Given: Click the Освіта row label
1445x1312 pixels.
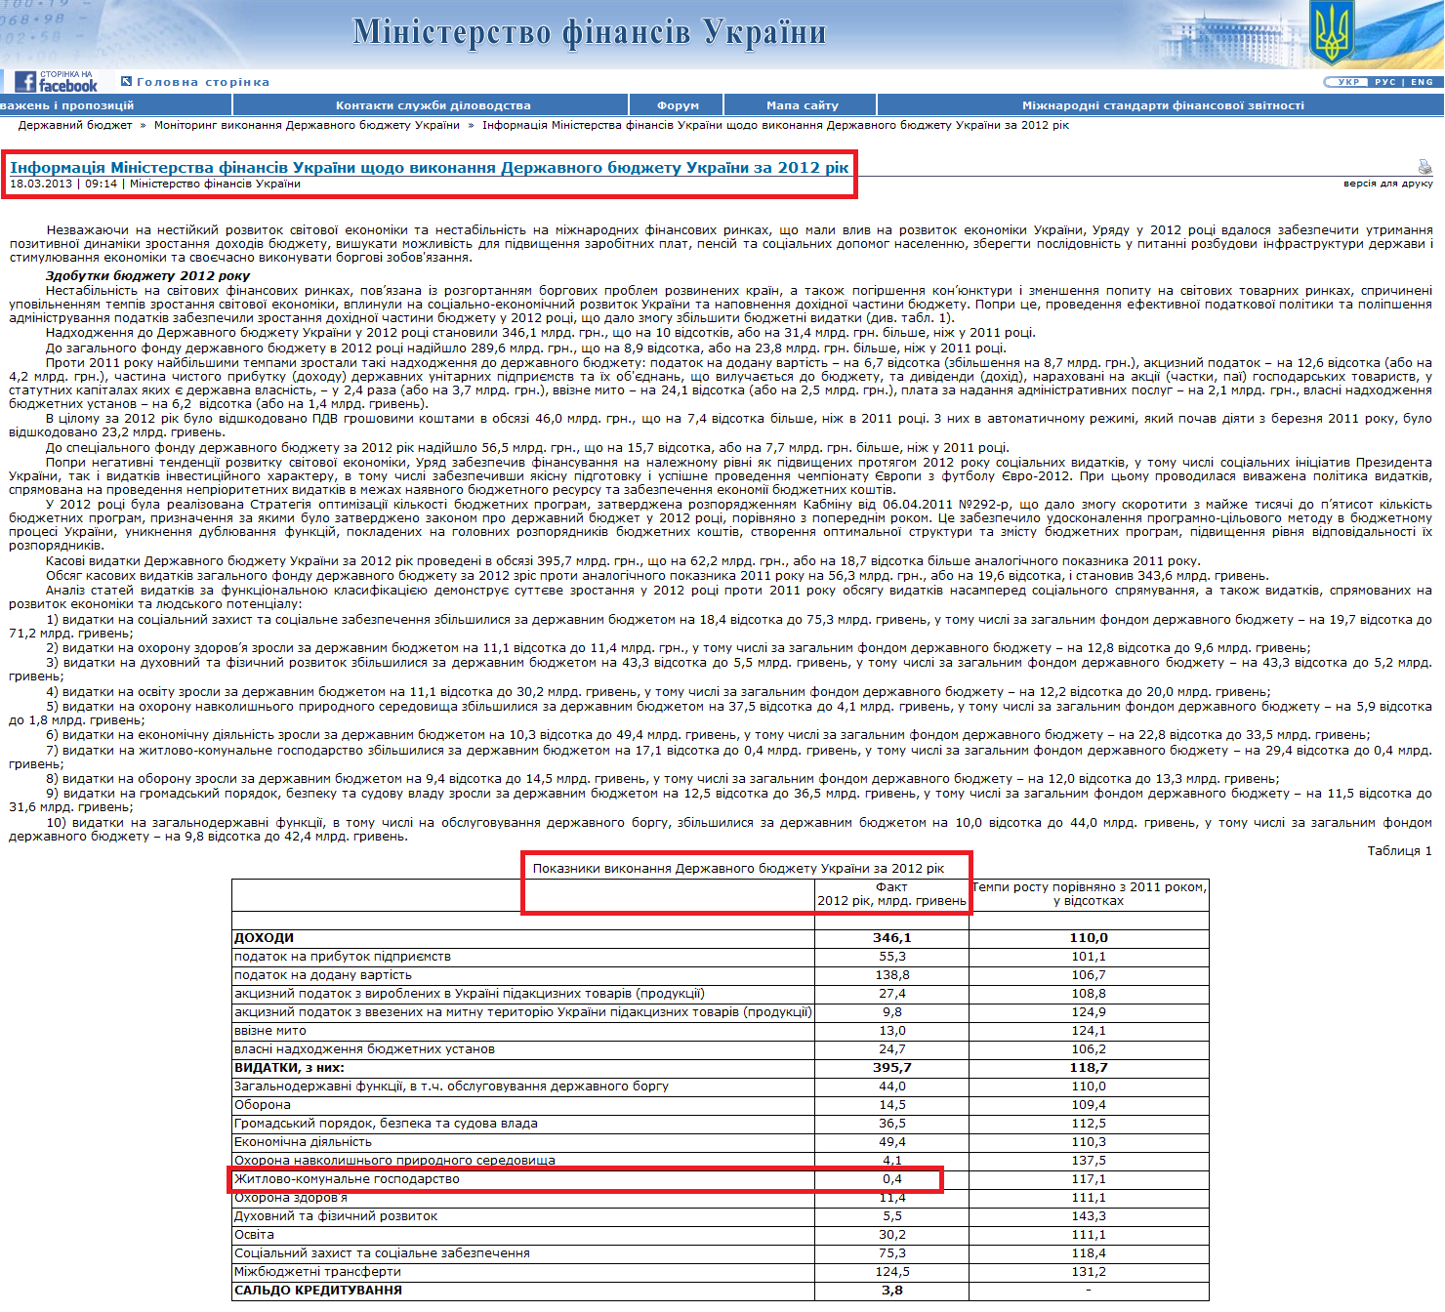Looking at the screenshot, I should pos(255,1235).
